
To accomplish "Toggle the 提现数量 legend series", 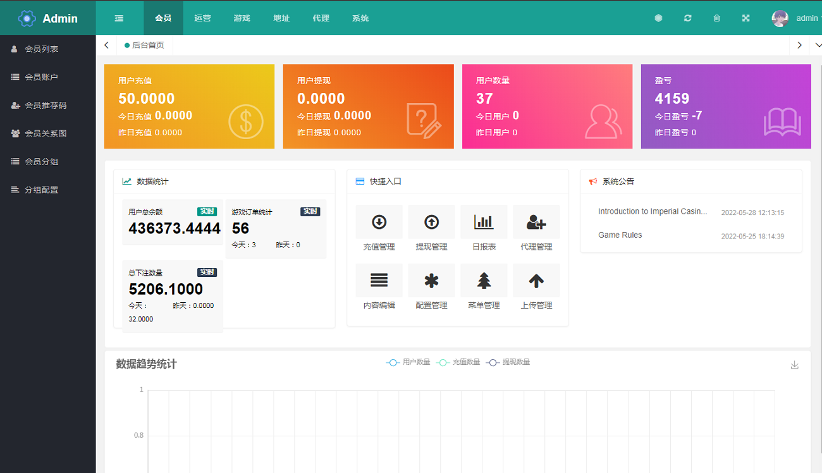I will pyautogui.click(x=508, y=362).
